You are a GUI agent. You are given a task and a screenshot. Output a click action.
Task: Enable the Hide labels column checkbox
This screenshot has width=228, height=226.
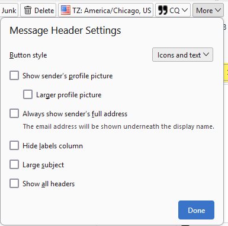point(14,146)
